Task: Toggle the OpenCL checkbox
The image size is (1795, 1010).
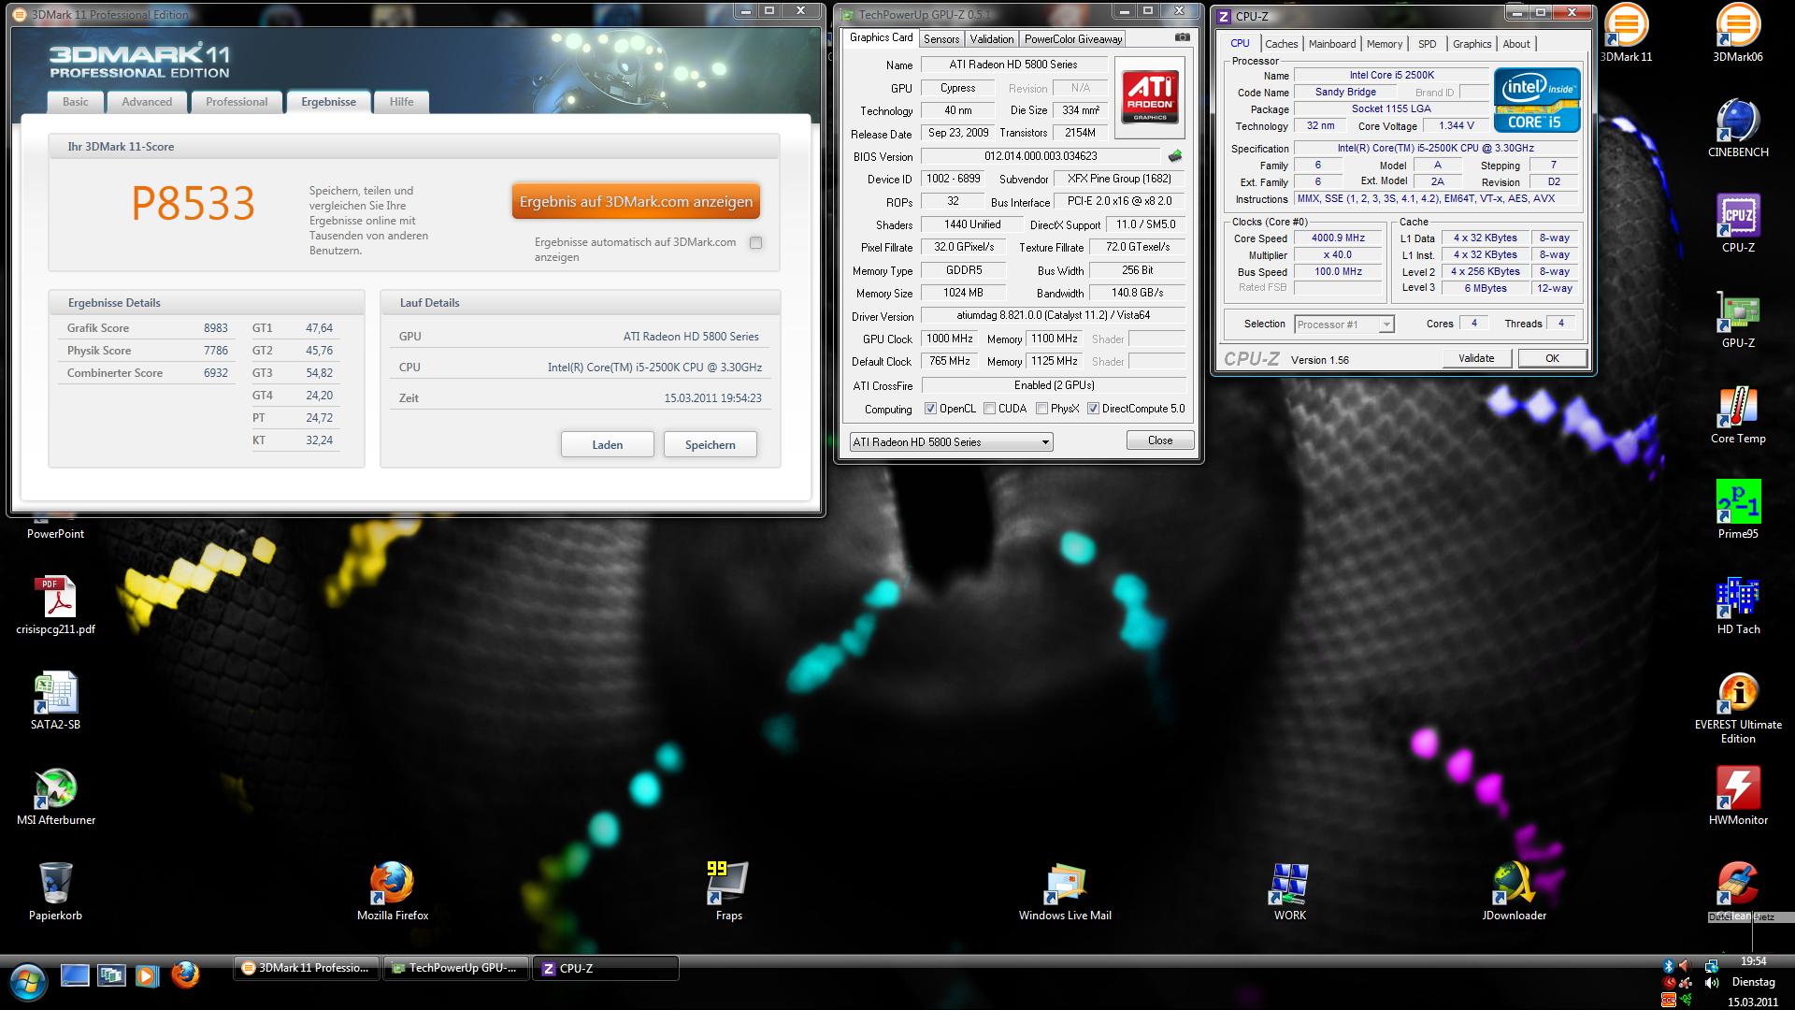Action: [930, 409]
